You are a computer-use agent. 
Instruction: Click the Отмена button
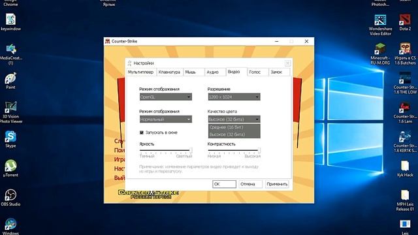pyautogui.click(x=250, y=184)
